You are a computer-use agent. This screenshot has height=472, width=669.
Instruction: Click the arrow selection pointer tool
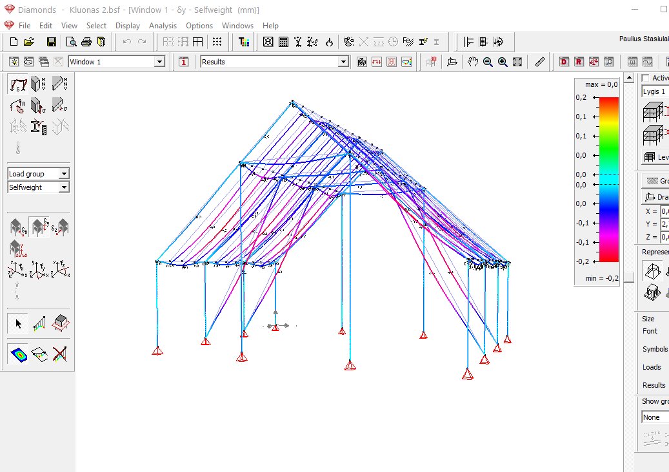(18, 323)
